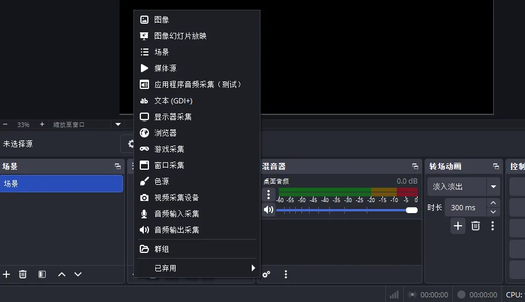Viewport: 525px width, 302px height.
Task: Click the 视频采集设备 camera icon
Action: [144, 197]
